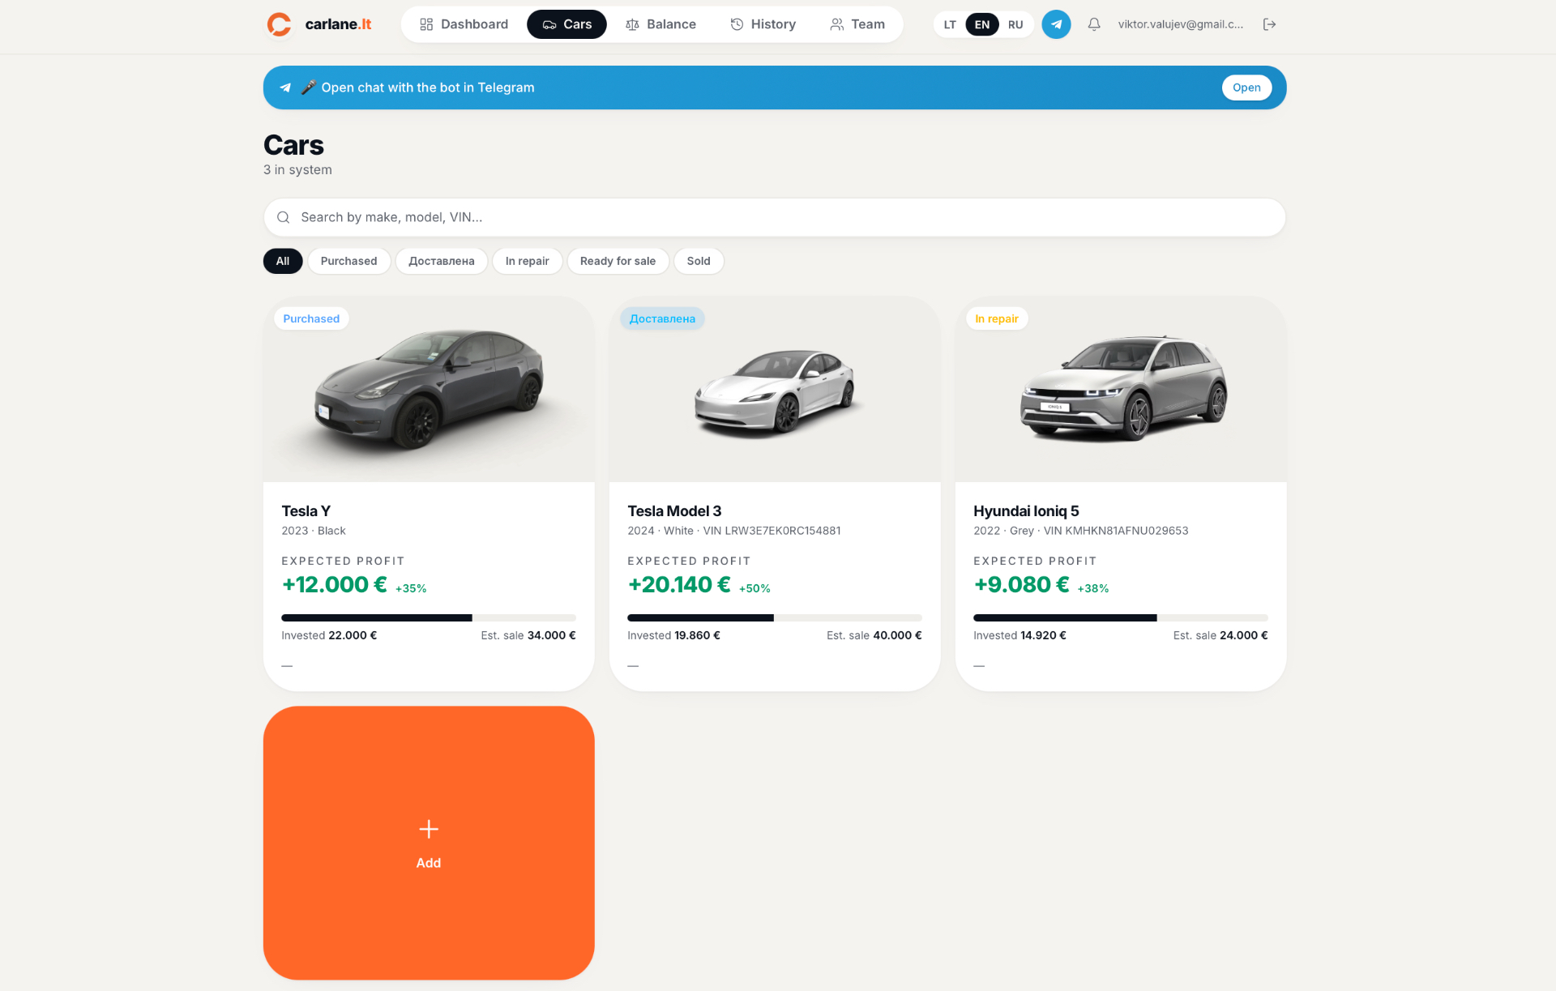Click the +9.080 € profit value
1556x991 pixels.
point(1021,584)
